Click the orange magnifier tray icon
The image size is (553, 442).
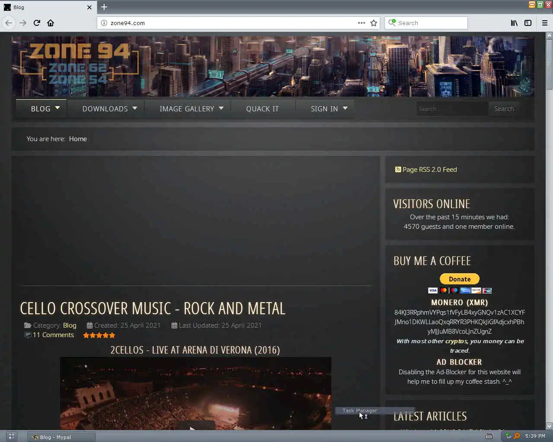coord(517,436)
